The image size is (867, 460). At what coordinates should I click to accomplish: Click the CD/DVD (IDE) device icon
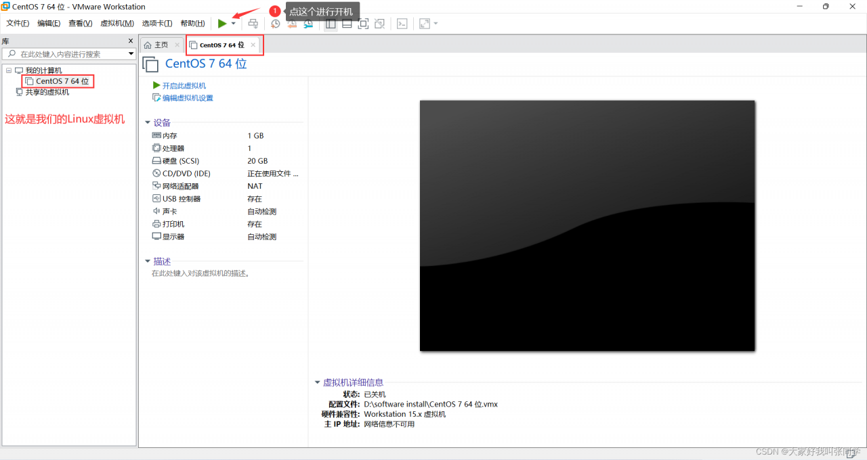[156, 173]
